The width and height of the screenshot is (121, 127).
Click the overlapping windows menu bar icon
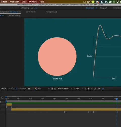click(88, 2)
